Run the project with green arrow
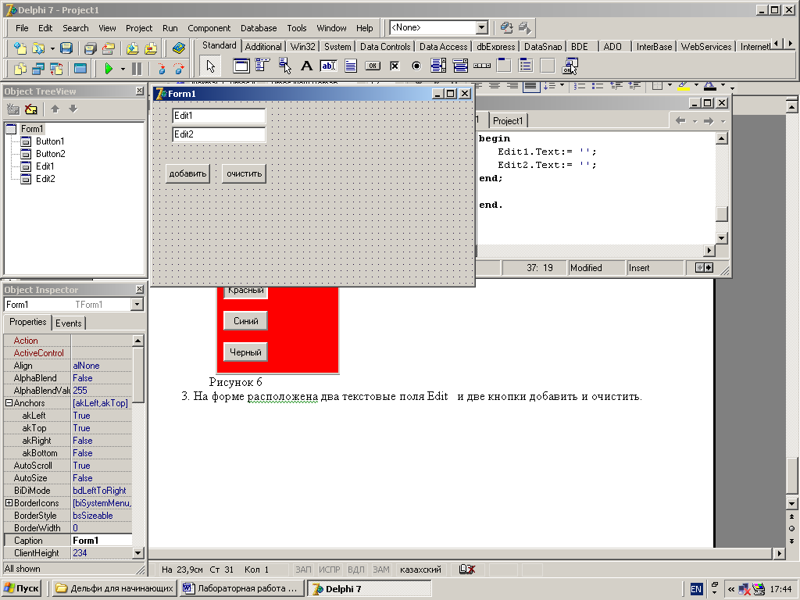 point(108,69)
